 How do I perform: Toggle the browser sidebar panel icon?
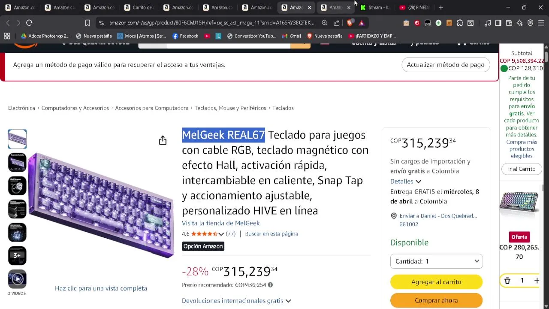[x=498, y=23]
